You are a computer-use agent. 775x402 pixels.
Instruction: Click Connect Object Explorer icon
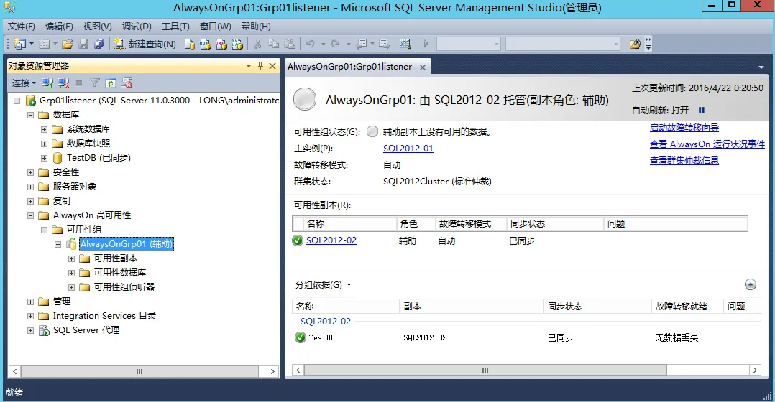(47, 83)
